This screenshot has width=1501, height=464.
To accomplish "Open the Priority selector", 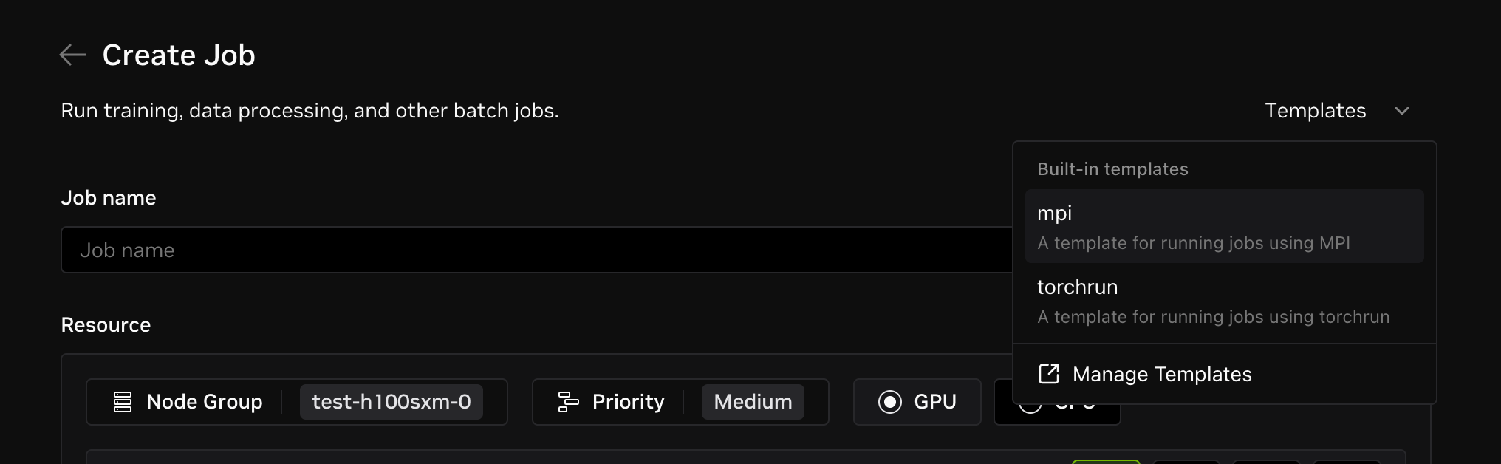I will [680, 402].
